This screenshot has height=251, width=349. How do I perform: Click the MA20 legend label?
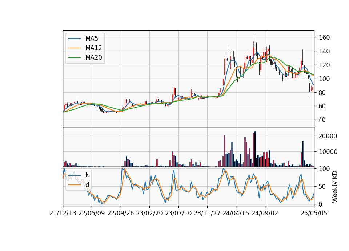93,57
